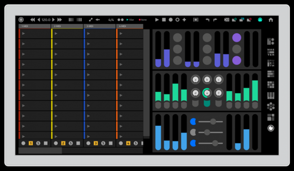Click the double right fast-forward arrows

point(60,20)
